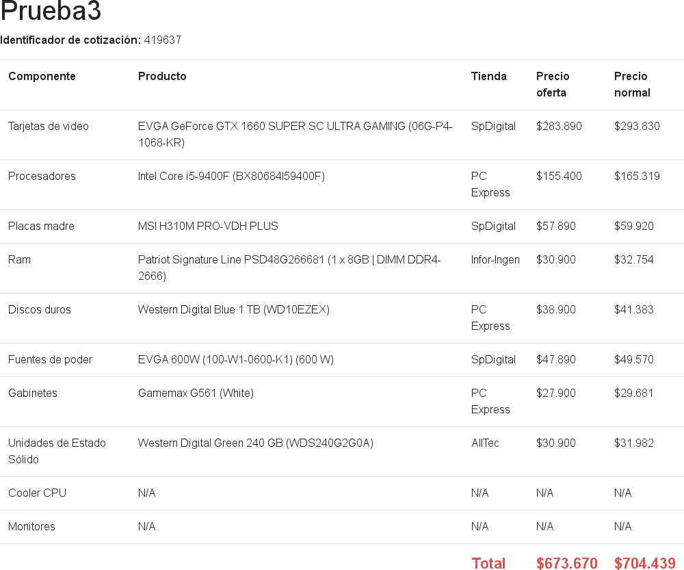This screenshot has height=570, width=684.
Task: Click Western Digital Green 240 GB product
Action: 256,443
